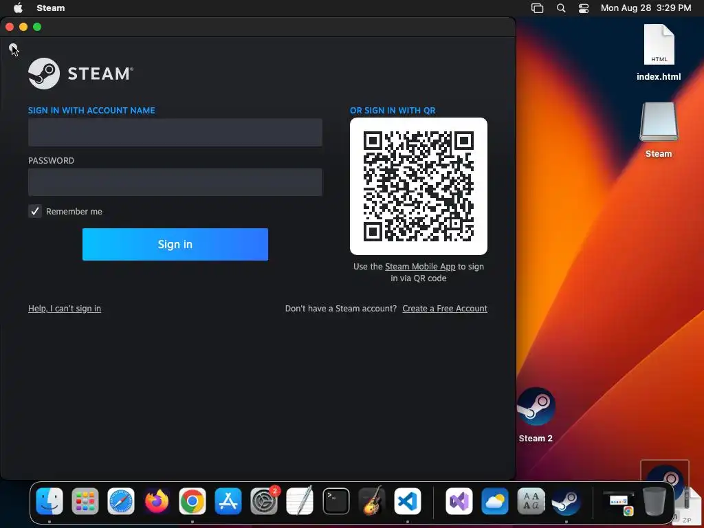Click the Sign in button
This screenshot has height=528, width=704.
pyautogui.click(x=175, y=244)
